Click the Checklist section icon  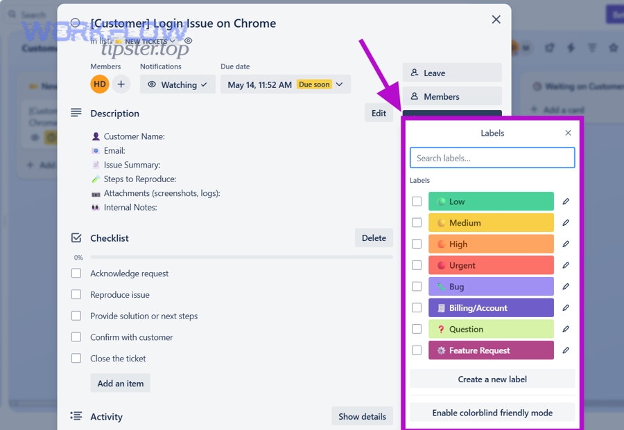pos(76,238)
